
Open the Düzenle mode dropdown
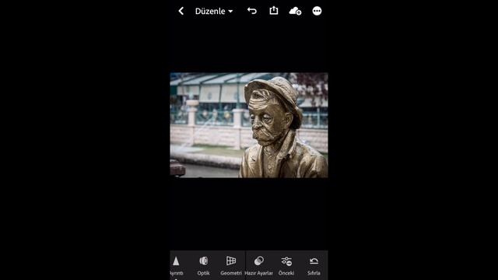coord(214,11)
